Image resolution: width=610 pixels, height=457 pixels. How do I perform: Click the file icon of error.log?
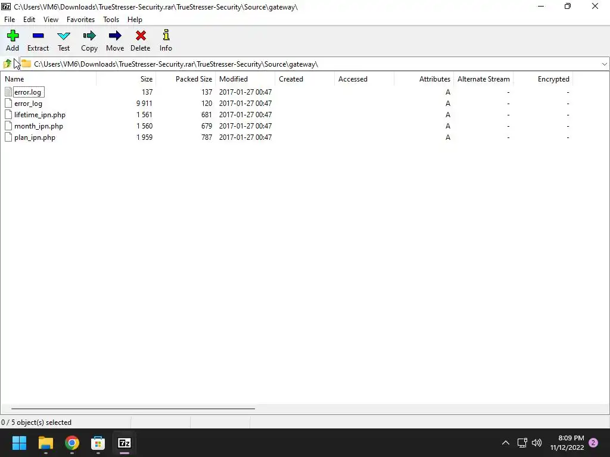click(8, 92)
